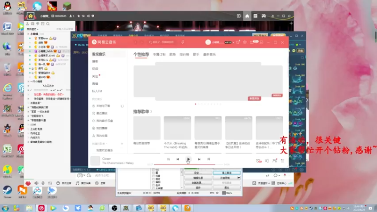The image size is (377, 212).
Task: Click the red heart icon in YY bottom bar
Action: point(28,183)
